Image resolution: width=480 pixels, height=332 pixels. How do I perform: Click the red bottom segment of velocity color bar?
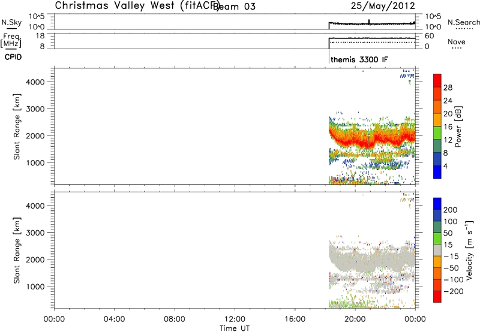click(x=437, y=297)
